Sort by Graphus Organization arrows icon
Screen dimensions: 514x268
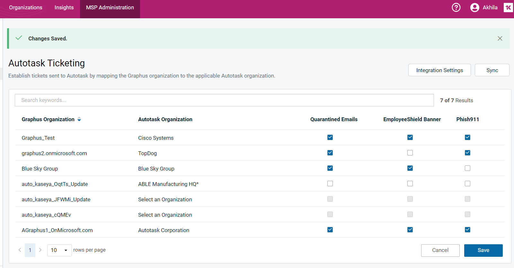[x=79, y=119]
